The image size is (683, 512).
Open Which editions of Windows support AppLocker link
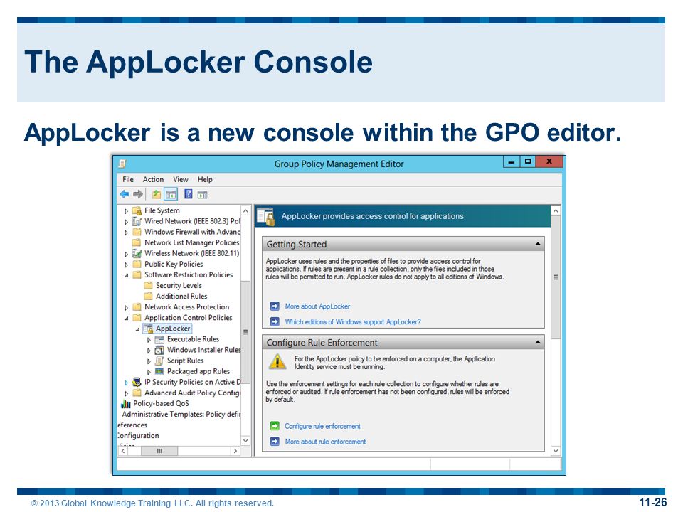[353, 321]
